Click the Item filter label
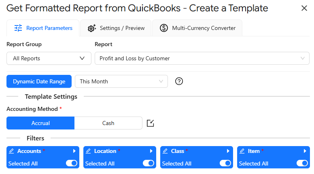Image resolution: width=314 pixels, height=174 pixels. pyautogui.click(x=254, y=151)
